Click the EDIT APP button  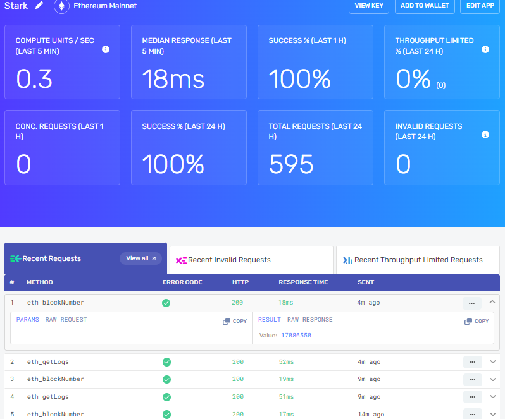(480, 6)
